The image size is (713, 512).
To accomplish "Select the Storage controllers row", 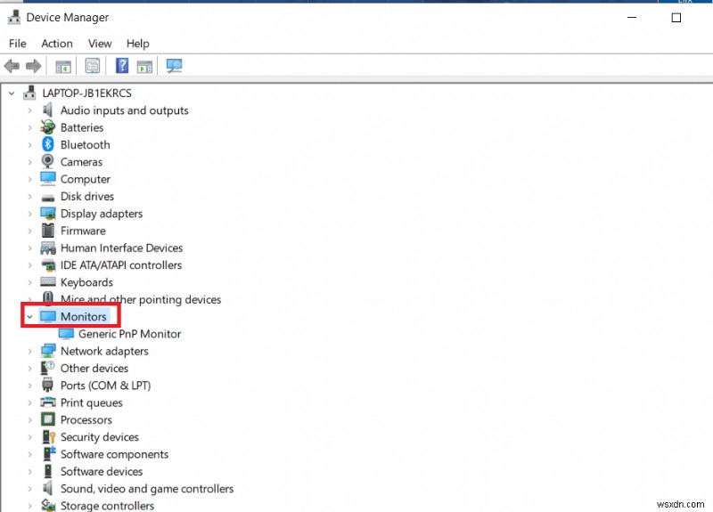I will pyautogui.click(x=107, y=505).
